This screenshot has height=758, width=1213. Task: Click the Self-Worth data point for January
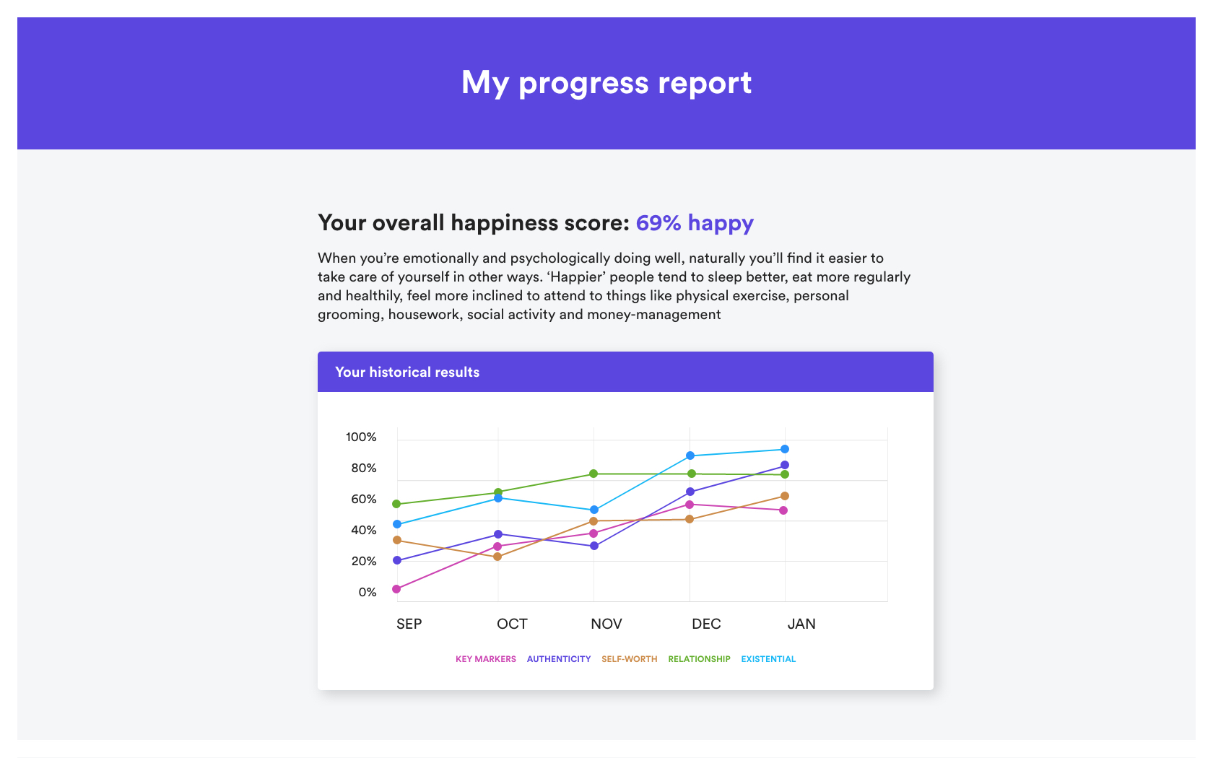785,496
